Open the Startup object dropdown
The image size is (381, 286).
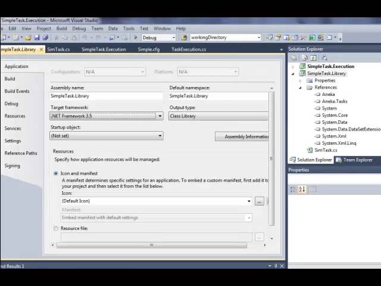pos(107,136)
